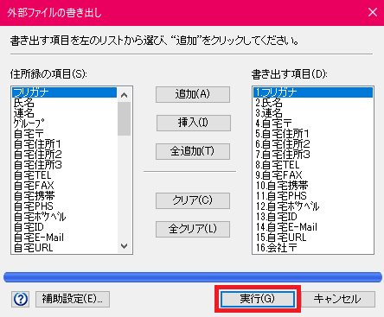Screen dimensions: 384x317
Task: Run export with 実行(G) button
Action: 258,299
